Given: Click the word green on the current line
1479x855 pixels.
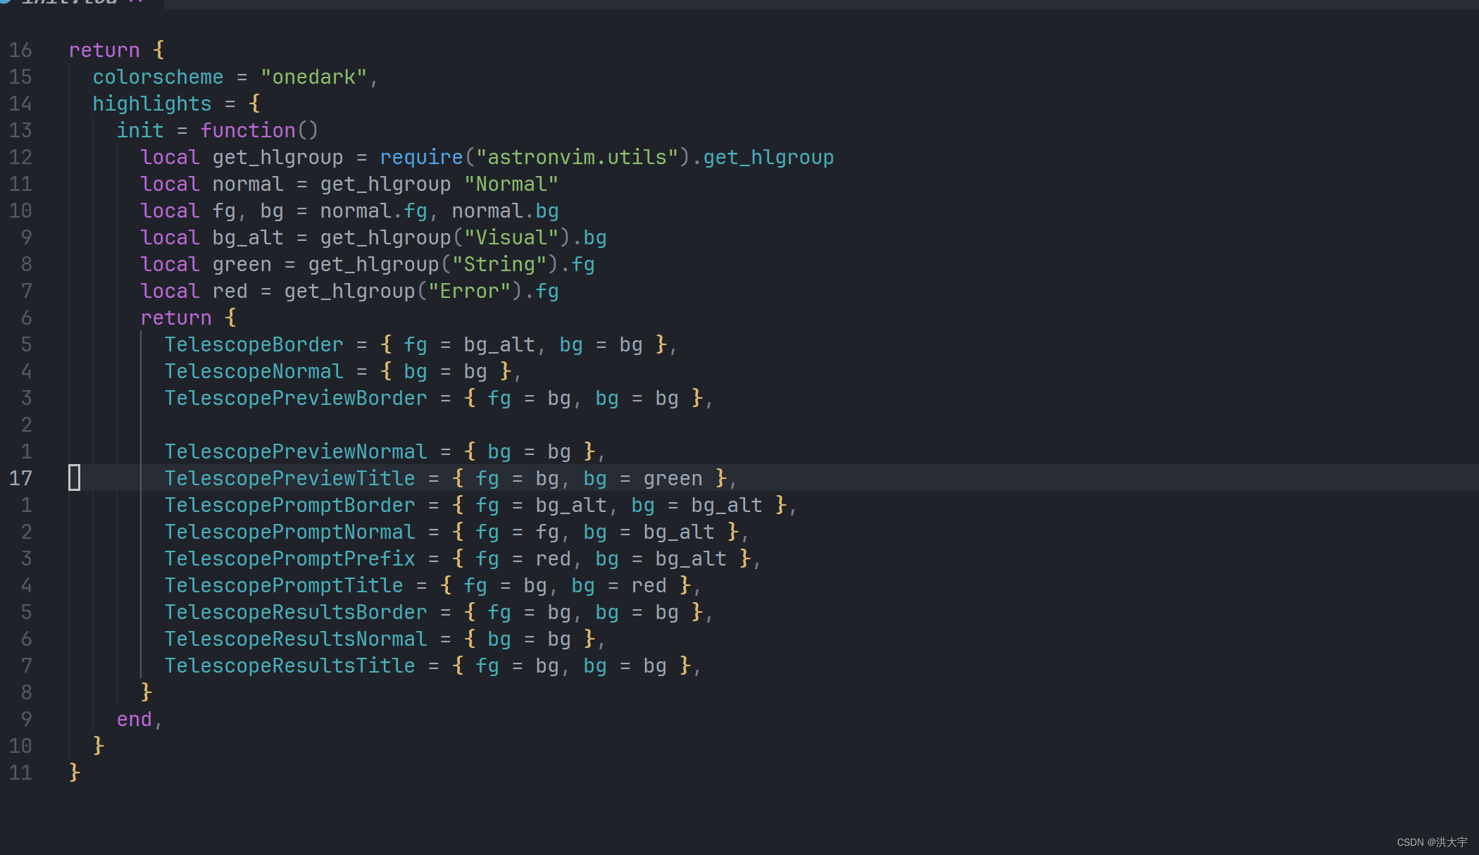Looking at the screenshot, I should pyautogui.click(x=673, y=478).
